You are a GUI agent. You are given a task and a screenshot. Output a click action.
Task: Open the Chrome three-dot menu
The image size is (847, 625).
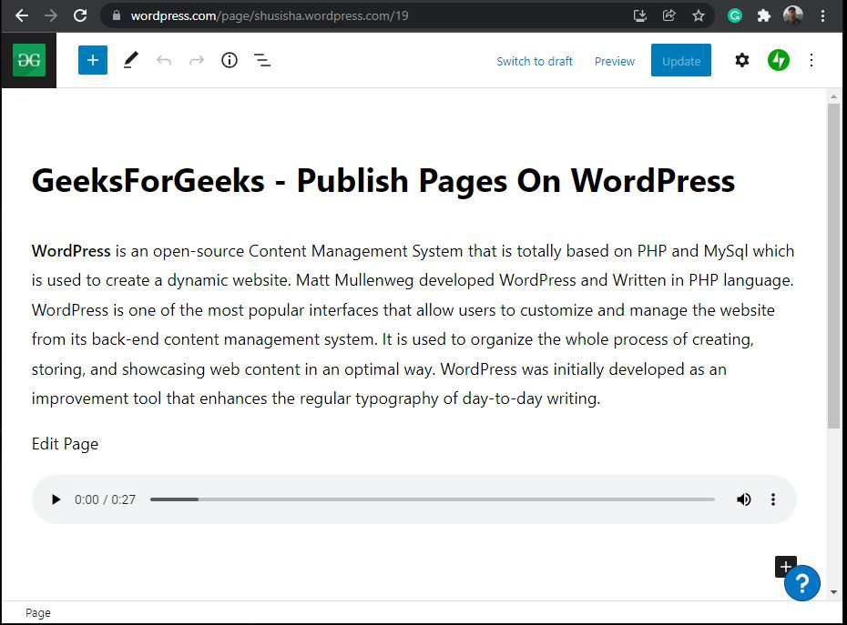pos(822,15)
